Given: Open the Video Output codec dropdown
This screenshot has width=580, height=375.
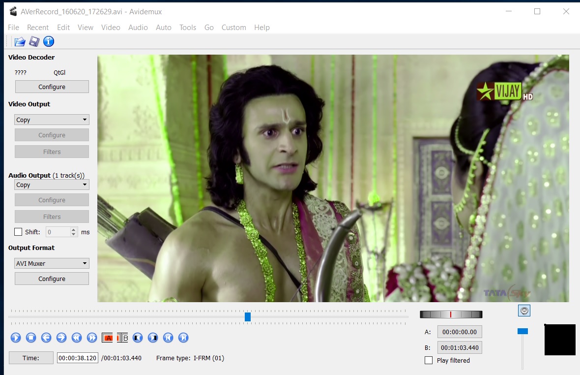Looking at the screenshot, I should click(x=52, y=120).
